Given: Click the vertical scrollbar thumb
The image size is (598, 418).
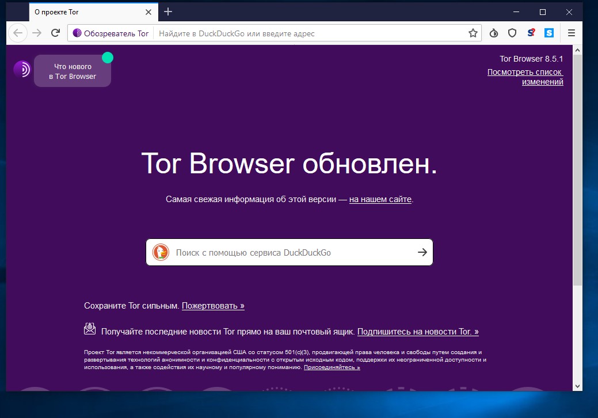Looking at the screenshot, I should click(x=577, y=170).
